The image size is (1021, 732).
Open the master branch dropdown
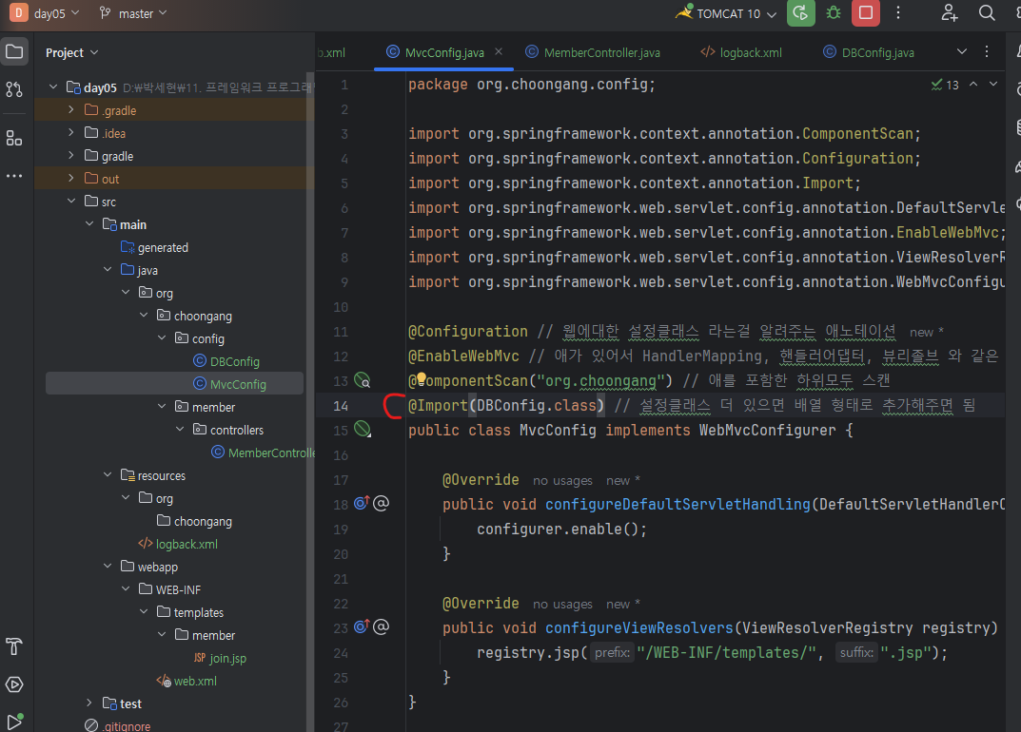(x=134, y=13)
